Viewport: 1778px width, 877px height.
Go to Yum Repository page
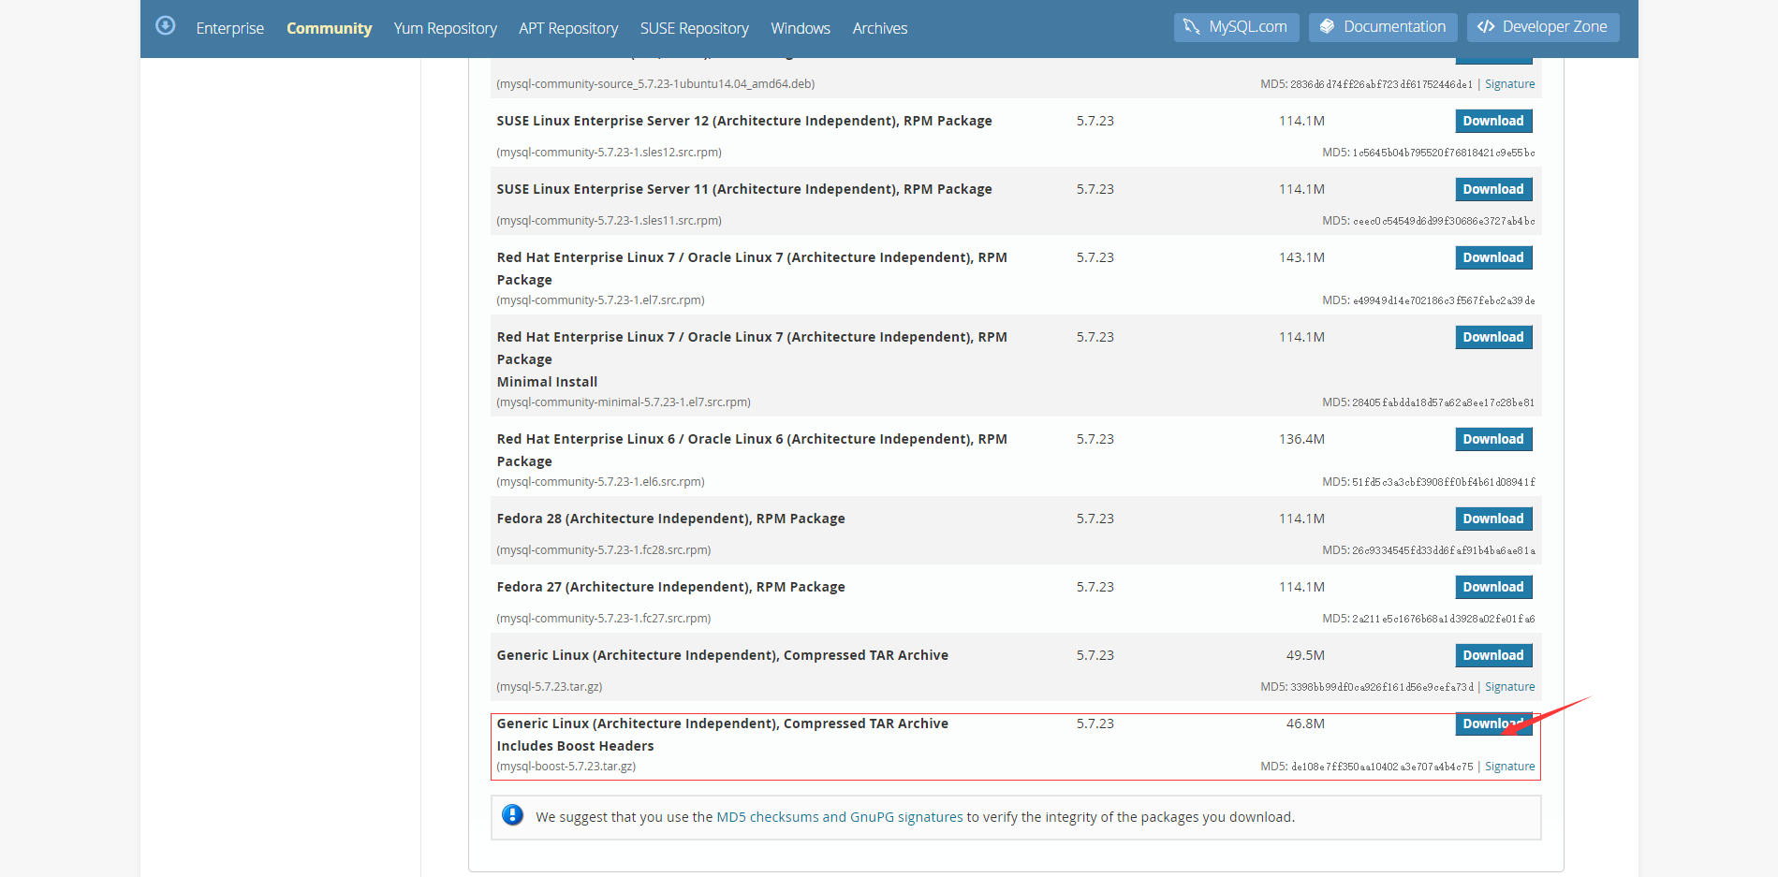point(445,28)
